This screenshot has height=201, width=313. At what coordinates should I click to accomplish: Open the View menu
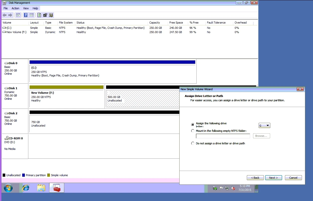(x=26, y=8)
